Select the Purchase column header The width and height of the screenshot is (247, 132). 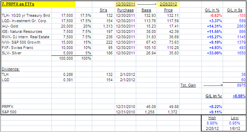(125, 10)
